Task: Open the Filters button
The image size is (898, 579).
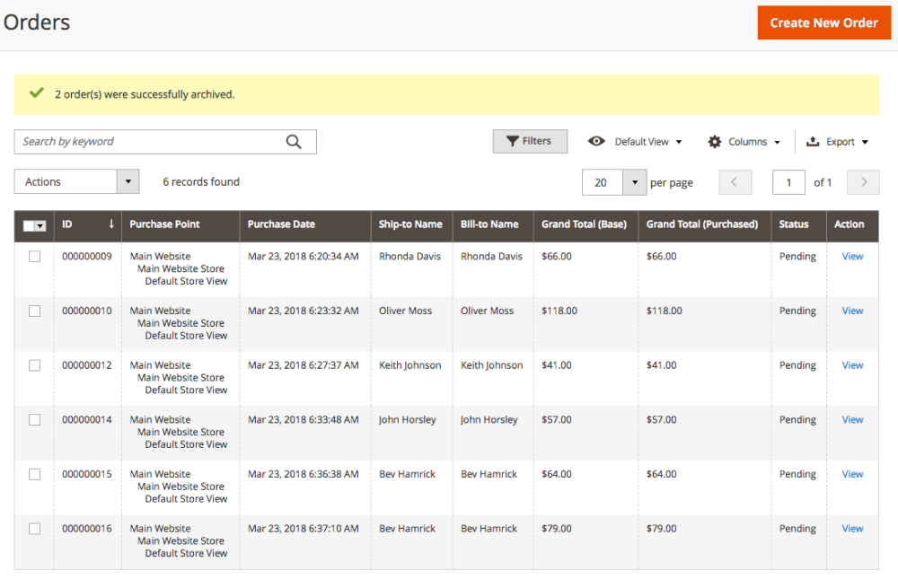Action: coord(531,141)
